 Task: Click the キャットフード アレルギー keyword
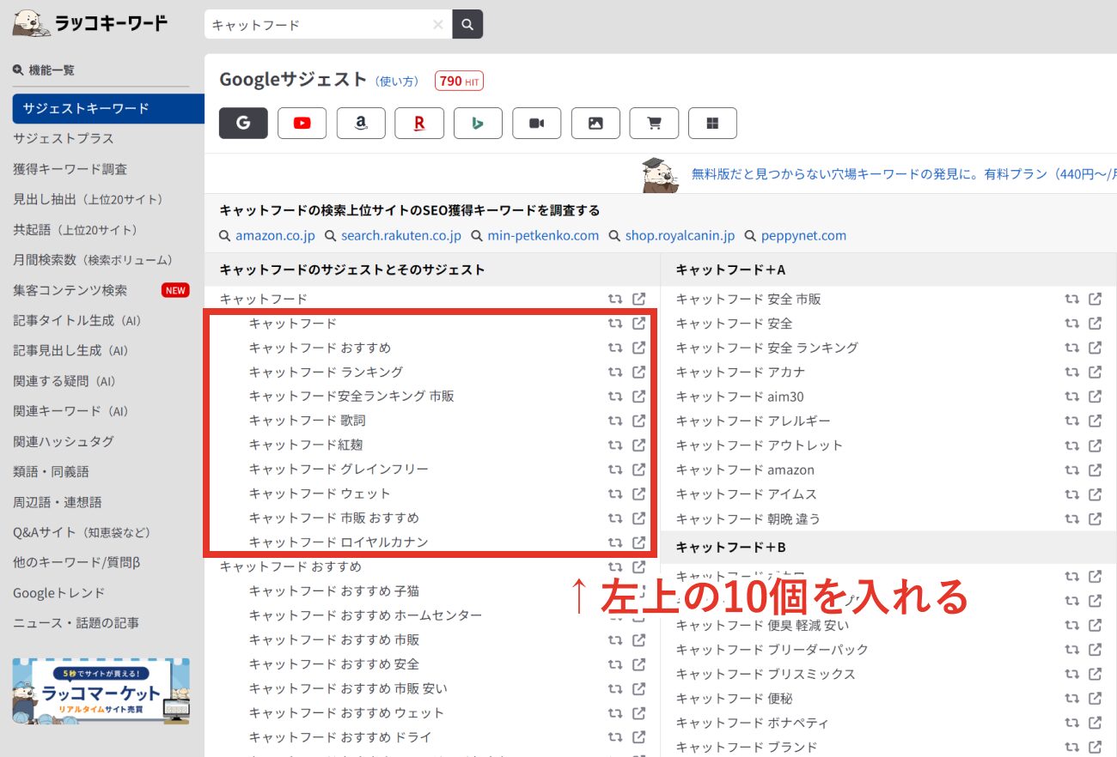754,421
